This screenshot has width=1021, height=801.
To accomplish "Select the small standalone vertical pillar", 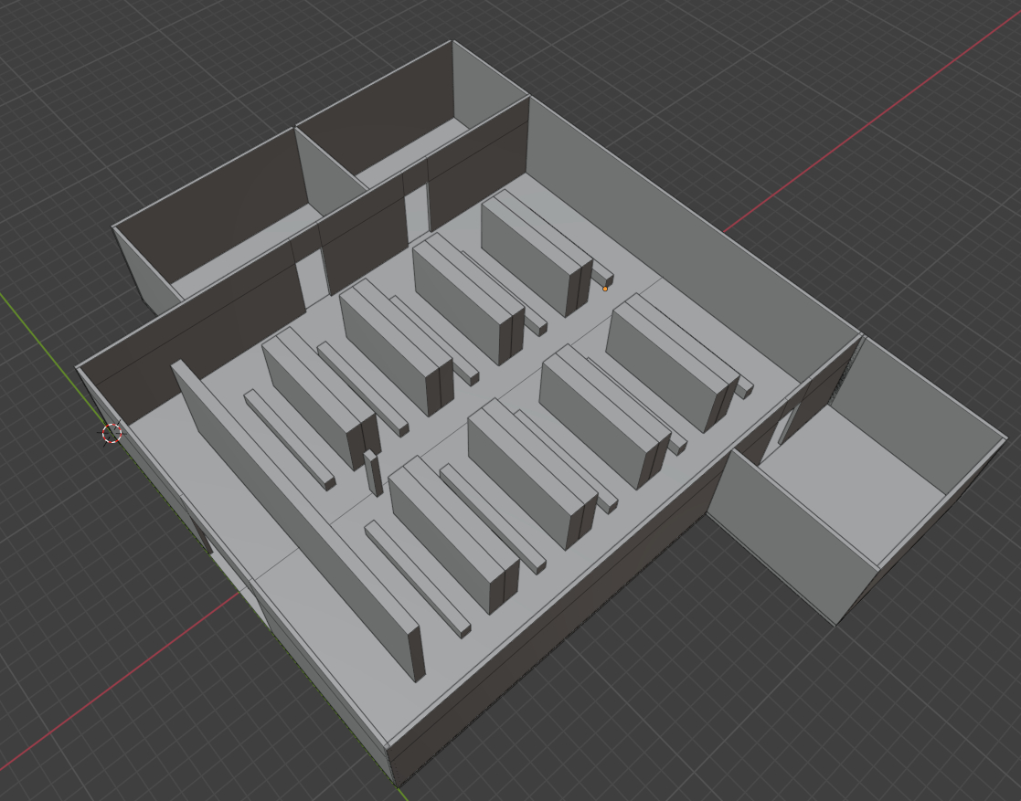I will pyautogui.click(x=373, y=472).
